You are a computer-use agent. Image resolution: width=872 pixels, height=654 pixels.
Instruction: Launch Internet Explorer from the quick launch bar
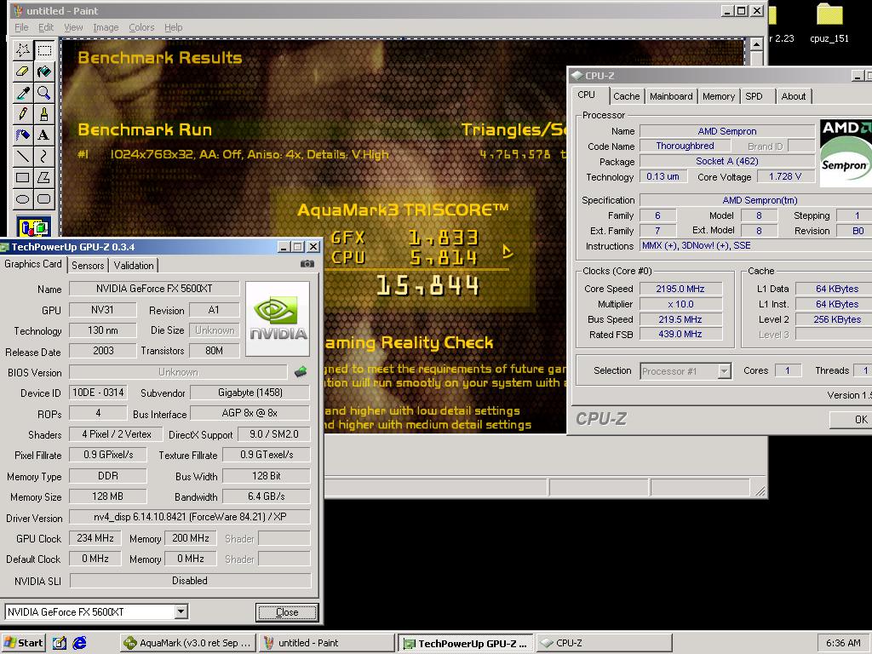click(x=79, y=643)
